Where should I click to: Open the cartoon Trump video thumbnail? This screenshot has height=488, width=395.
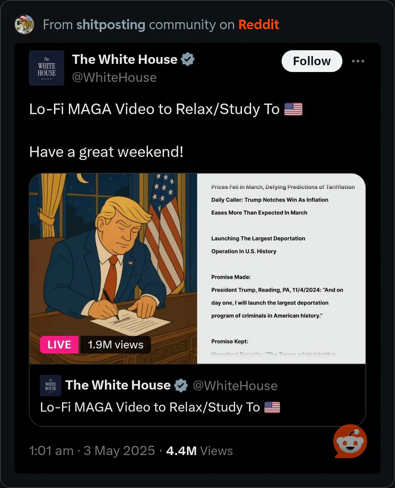tap(113, 268)
